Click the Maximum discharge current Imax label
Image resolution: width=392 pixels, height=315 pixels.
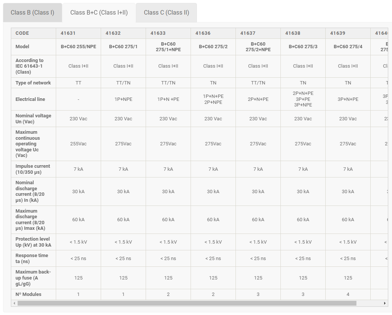click(30, 220)
